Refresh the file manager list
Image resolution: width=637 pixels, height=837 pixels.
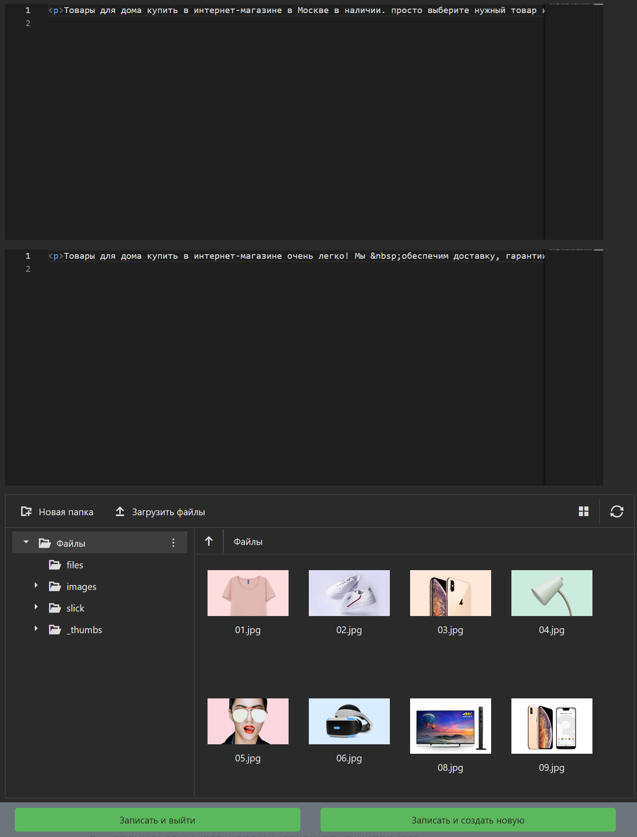pos(616,512)
